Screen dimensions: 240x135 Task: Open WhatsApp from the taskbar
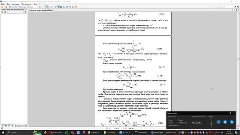67,132
